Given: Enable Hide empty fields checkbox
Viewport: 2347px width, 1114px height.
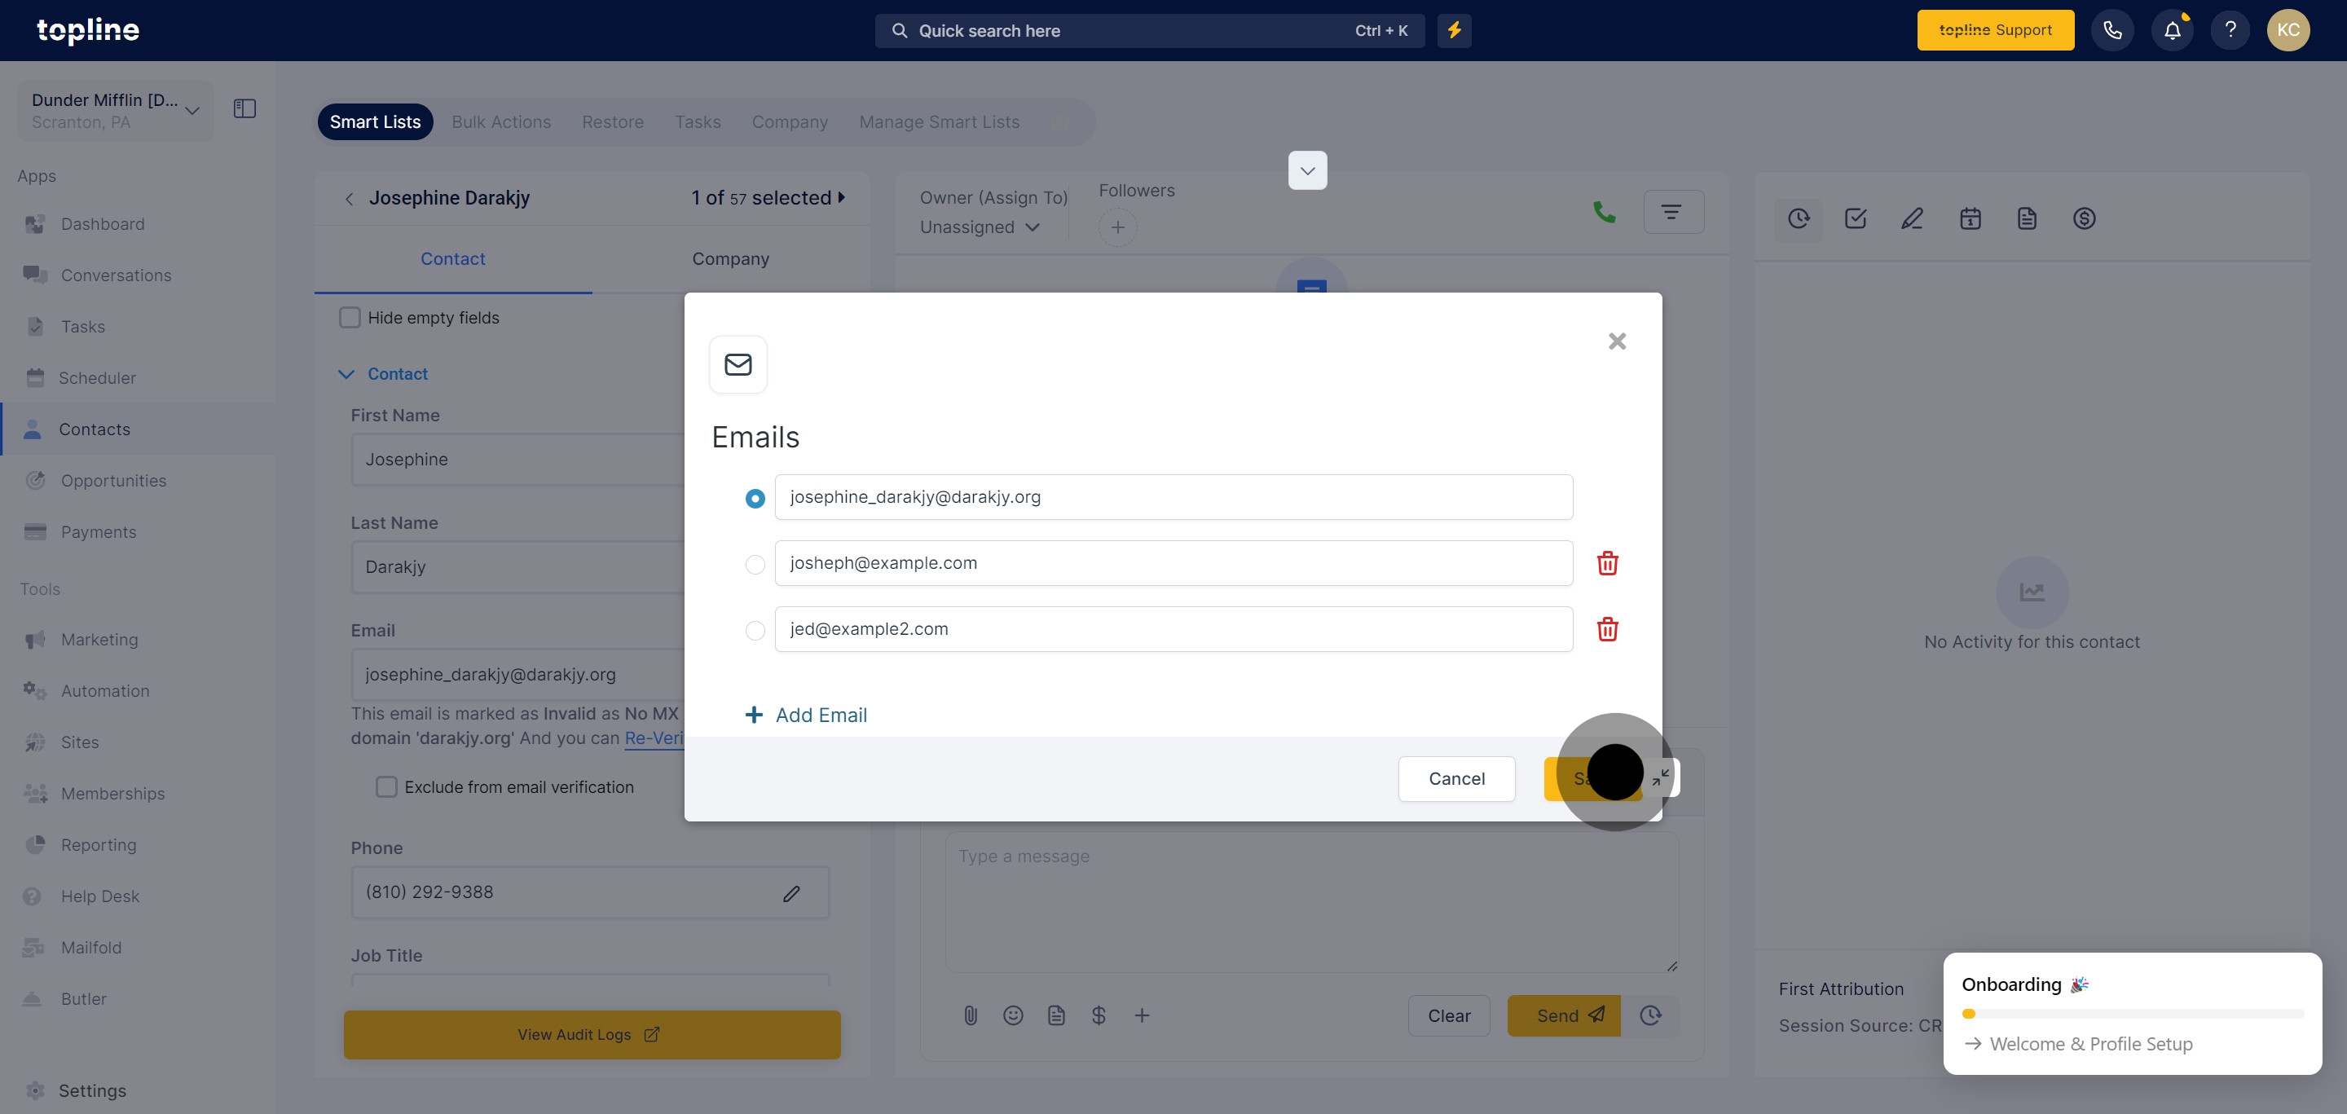Looking at the screenshot, I should click(x=350, y=318).
